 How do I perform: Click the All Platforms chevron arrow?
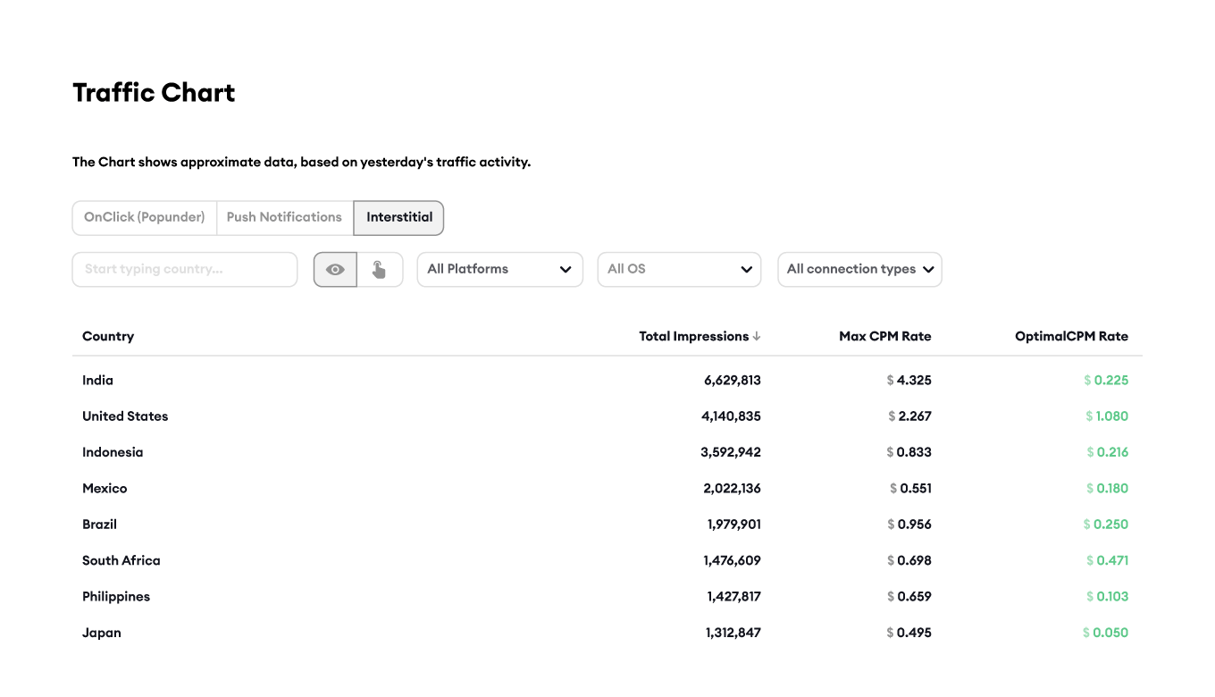click(x=565, y=270)
